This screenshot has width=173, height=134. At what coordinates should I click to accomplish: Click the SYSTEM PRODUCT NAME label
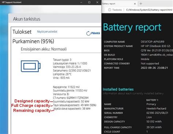(118, 46)
